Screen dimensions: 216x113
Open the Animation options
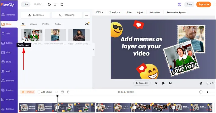(x=155, y=12)
